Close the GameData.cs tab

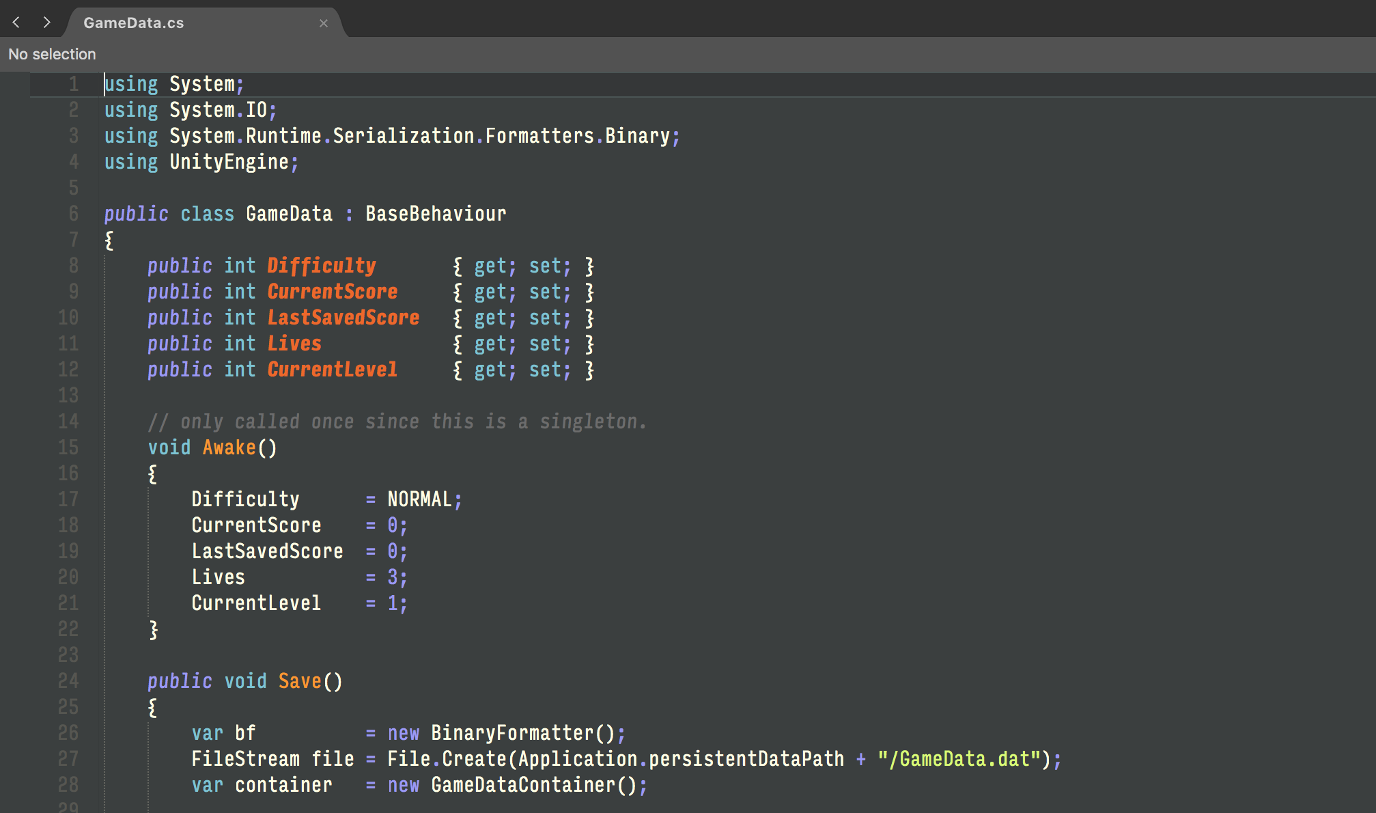pos(324,23)
